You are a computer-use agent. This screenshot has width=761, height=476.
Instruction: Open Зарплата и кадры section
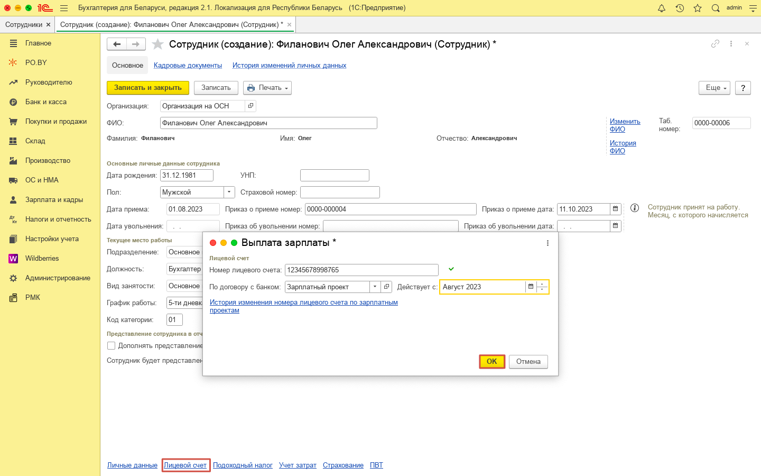click(50, 199)
